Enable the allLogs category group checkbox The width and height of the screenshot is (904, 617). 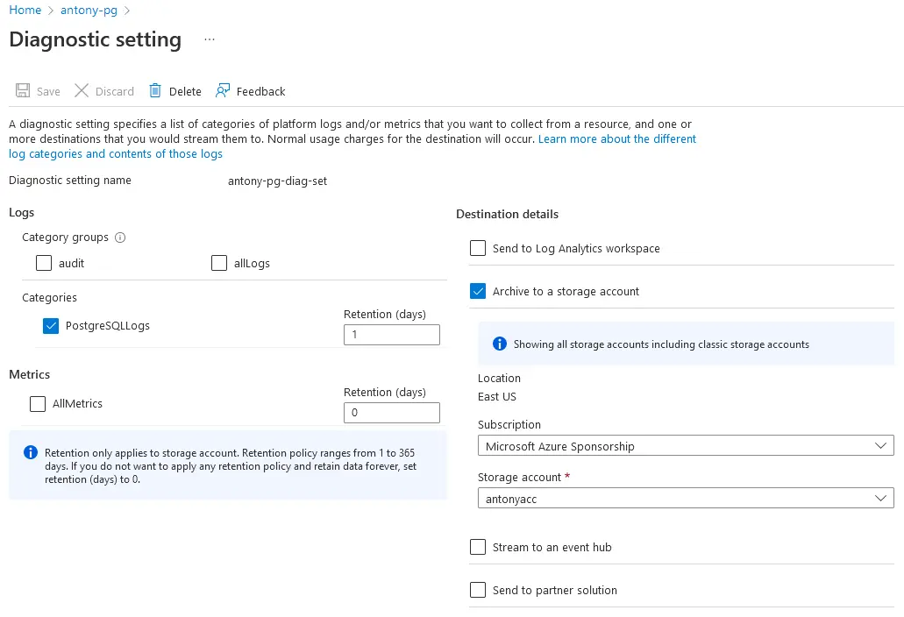219,263
